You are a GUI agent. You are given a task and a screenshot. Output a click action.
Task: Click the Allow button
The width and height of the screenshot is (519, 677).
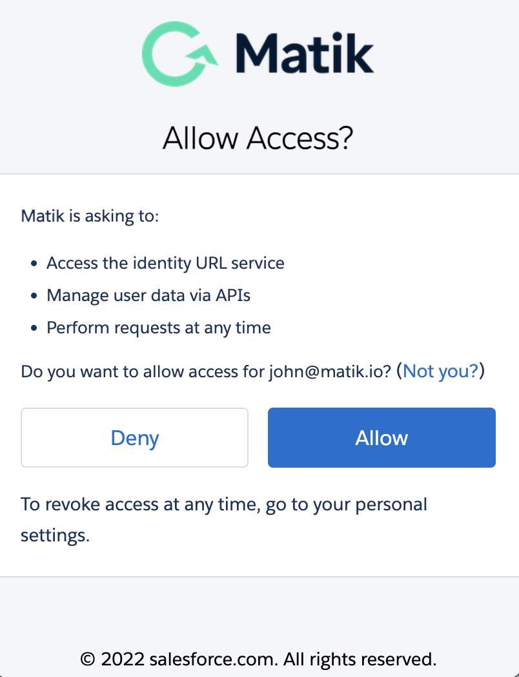(382, 437)
